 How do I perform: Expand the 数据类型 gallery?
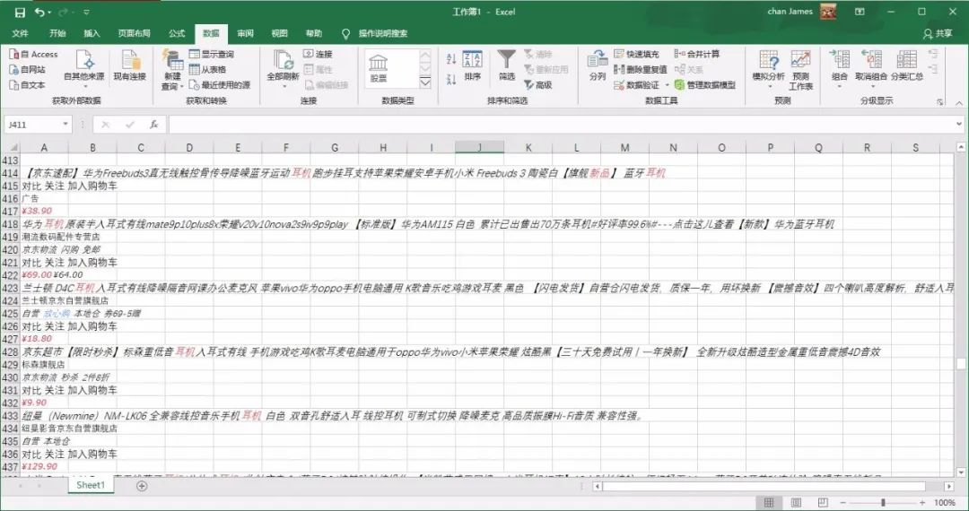(x=425, y=82)
